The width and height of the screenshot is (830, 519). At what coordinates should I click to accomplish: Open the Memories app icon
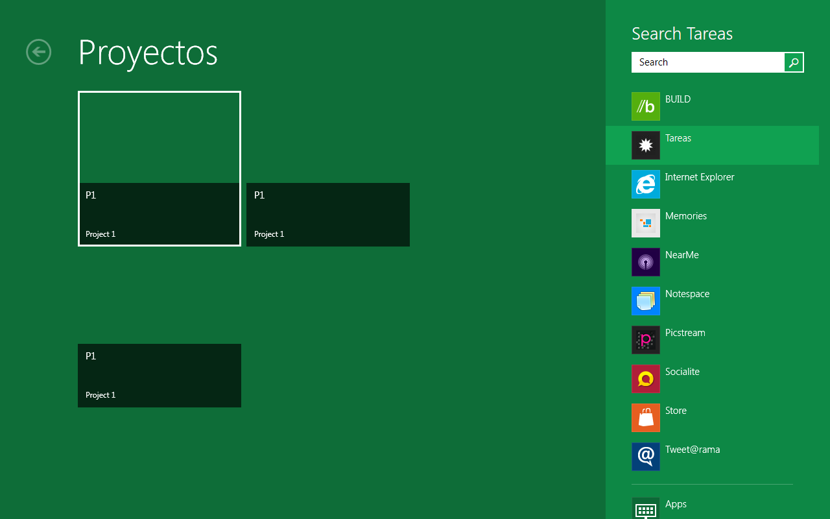click(x=645, y=223)
